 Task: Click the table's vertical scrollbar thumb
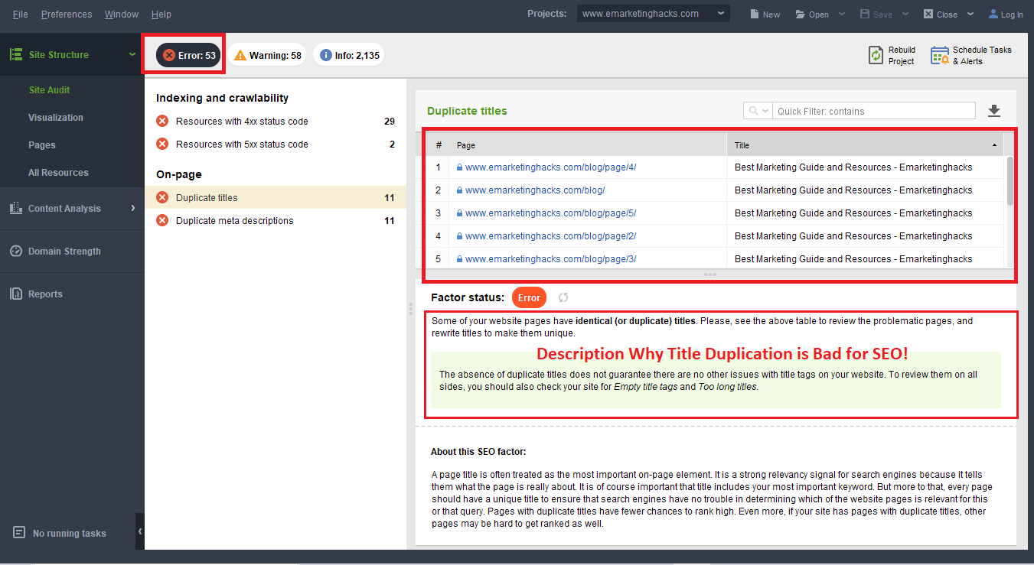(1010, 181)
